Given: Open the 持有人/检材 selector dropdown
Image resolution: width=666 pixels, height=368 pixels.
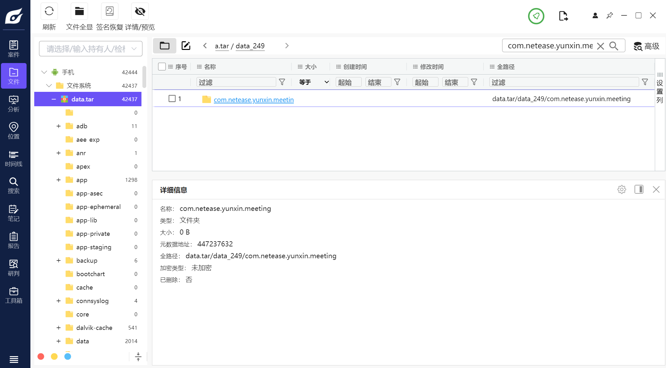Looking at the screenshot, I should pos(91,49).
